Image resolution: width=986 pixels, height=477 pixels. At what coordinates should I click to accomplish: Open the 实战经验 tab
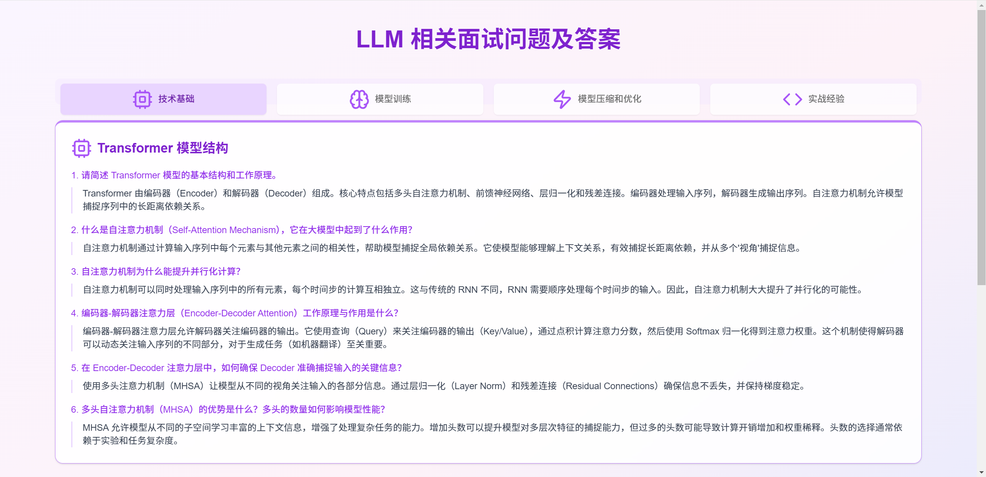[813, 99]
